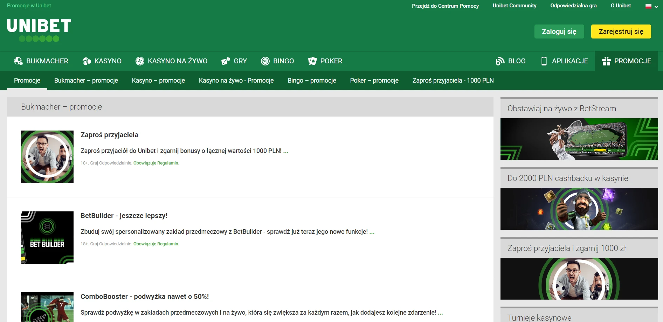663x322 pixels.
Task: Select Bukmacher – promocje tab
Action: 86,80
